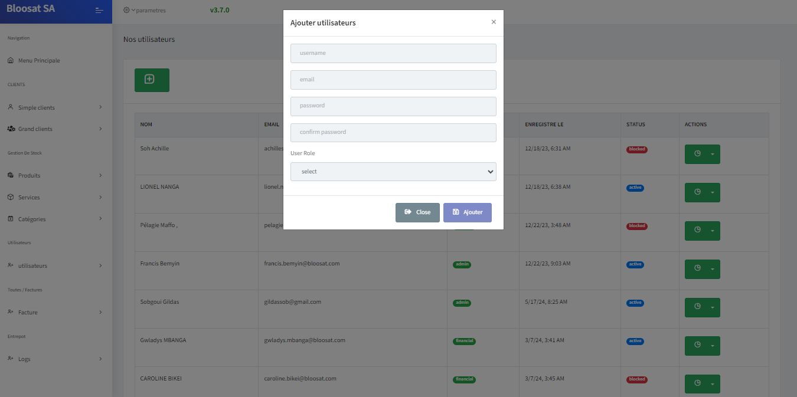
Task: Expand the Simple clients menu chevron
Action: [x=100, y=107]
